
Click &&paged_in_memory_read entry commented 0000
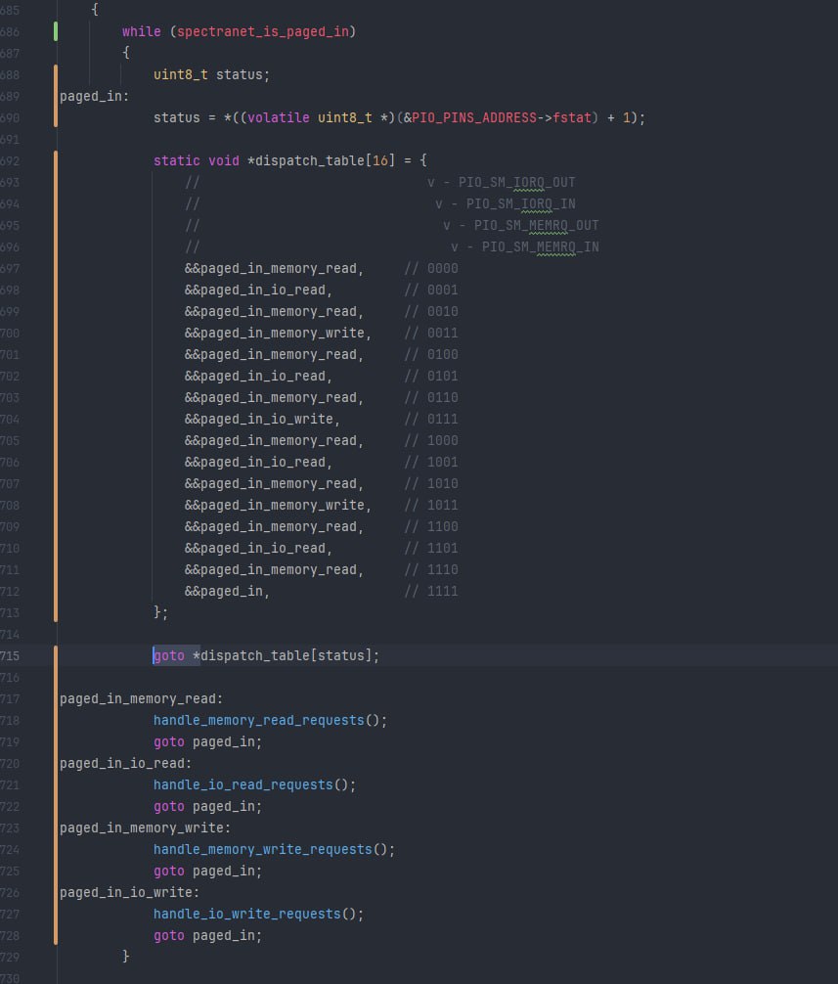[274, 269]
